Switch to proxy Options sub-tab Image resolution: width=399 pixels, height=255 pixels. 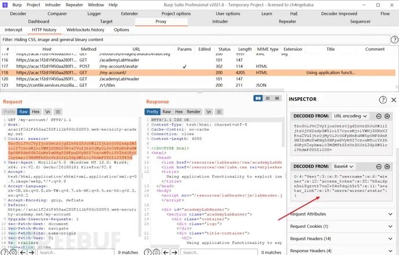(x=121, y=29)
